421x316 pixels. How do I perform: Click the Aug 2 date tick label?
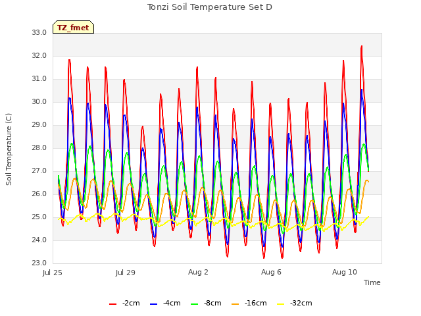click(x=198, y=272)
